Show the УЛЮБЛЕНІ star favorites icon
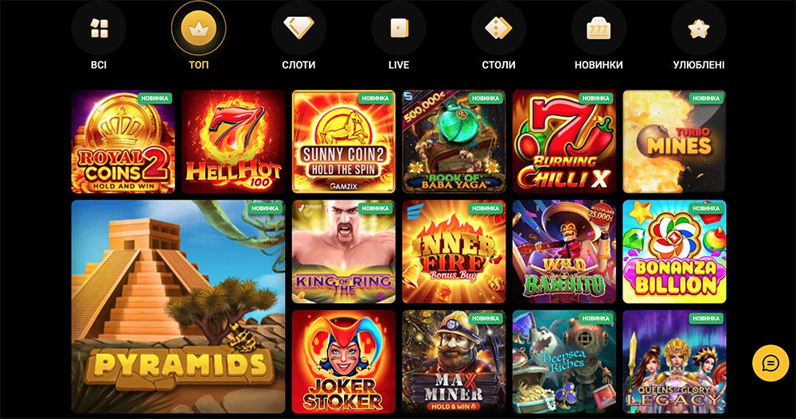Viewport: 796px width, 419px height. click(x=699, y=29)
